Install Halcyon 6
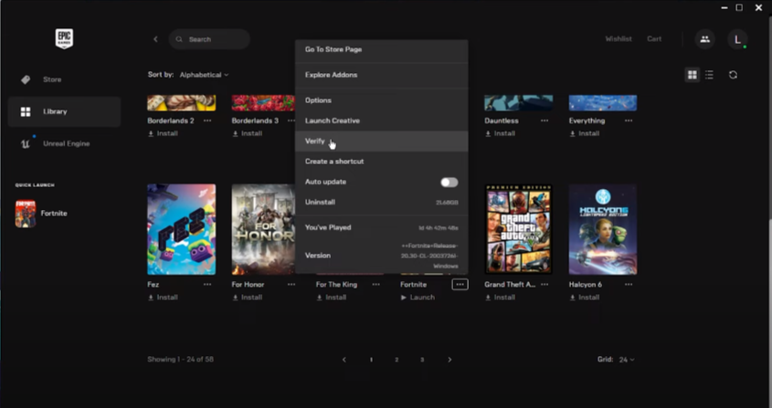772x408 pixels. pos(585,298)
